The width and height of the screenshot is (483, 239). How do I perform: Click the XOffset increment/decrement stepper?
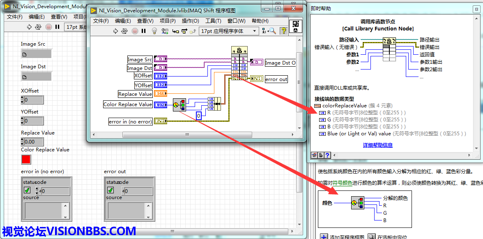pyautogui.click(x=22, y=100)
